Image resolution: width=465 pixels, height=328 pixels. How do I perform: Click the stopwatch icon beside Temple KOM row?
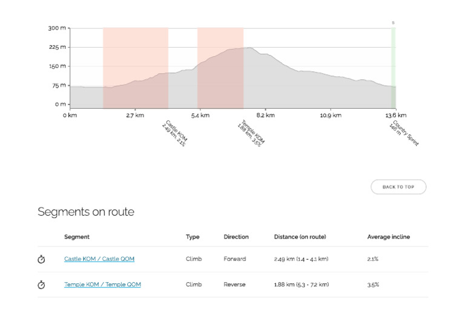point(41,285)
